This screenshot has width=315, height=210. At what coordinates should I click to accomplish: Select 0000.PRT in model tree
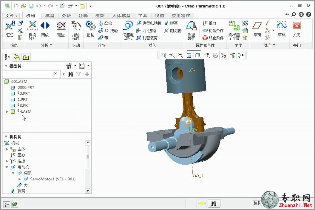point(22,88)
